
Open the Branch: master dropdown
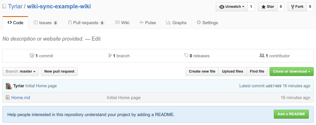tap(21, 71)
